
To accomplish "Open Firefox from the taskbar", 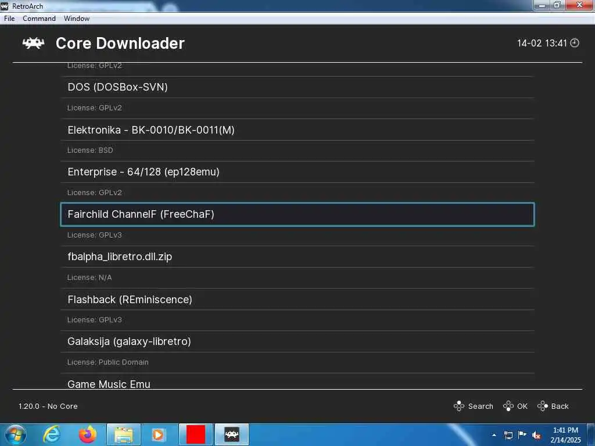I will pyautogui.click(x=88, y=434).
